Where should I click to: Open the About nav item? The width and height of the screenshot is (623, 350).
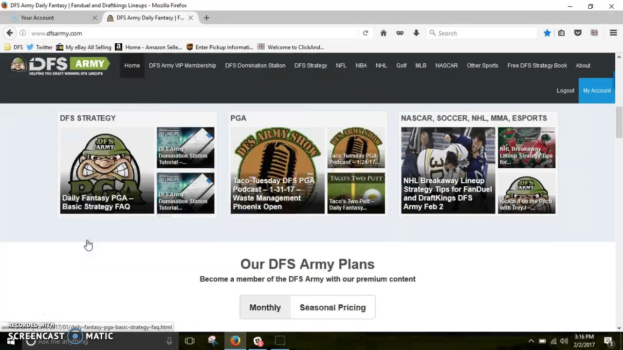click(583, 66)
